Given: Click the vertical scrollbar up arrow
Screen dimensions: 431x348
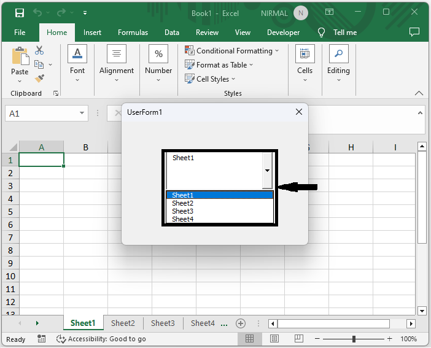Looking at the screenshot, I should pos(422,146).
